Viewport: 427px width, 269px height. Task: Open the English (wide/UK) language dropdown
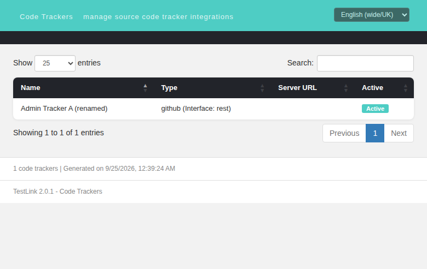pyautogui.click(x=372, y=15)
